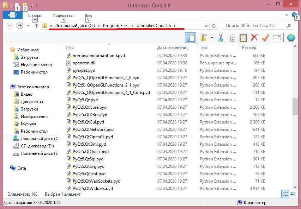This screenshot has height=209, width=301.
Task: Click the search magnifier icon
Action: [289, 26]
